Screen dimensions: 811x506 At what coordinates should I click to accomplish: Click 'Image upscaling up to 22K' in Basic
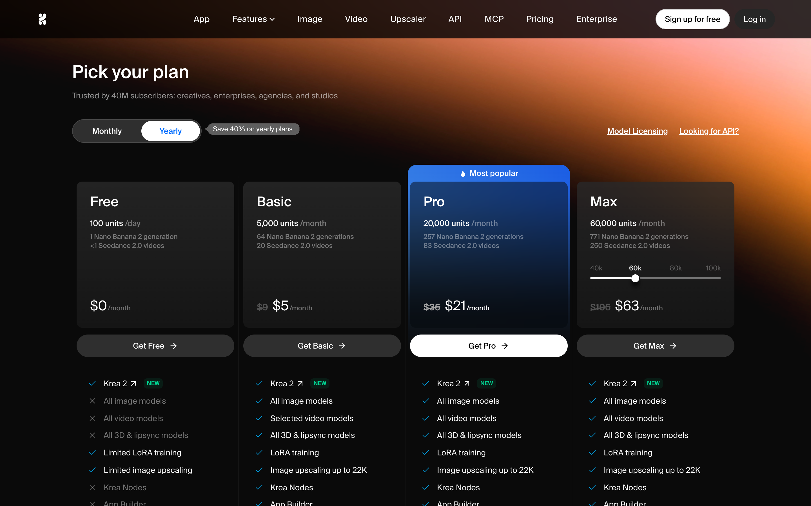tap(318, 470)
